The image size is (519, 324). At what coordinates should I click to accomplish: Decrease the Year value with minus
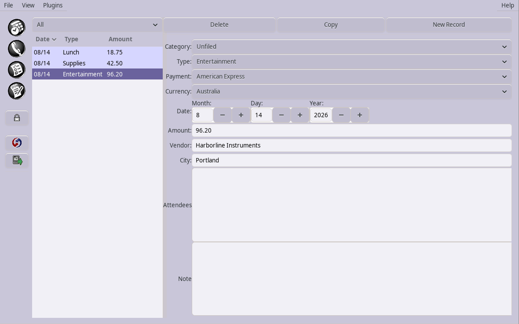pyautogui.click(x=341, y=115)
